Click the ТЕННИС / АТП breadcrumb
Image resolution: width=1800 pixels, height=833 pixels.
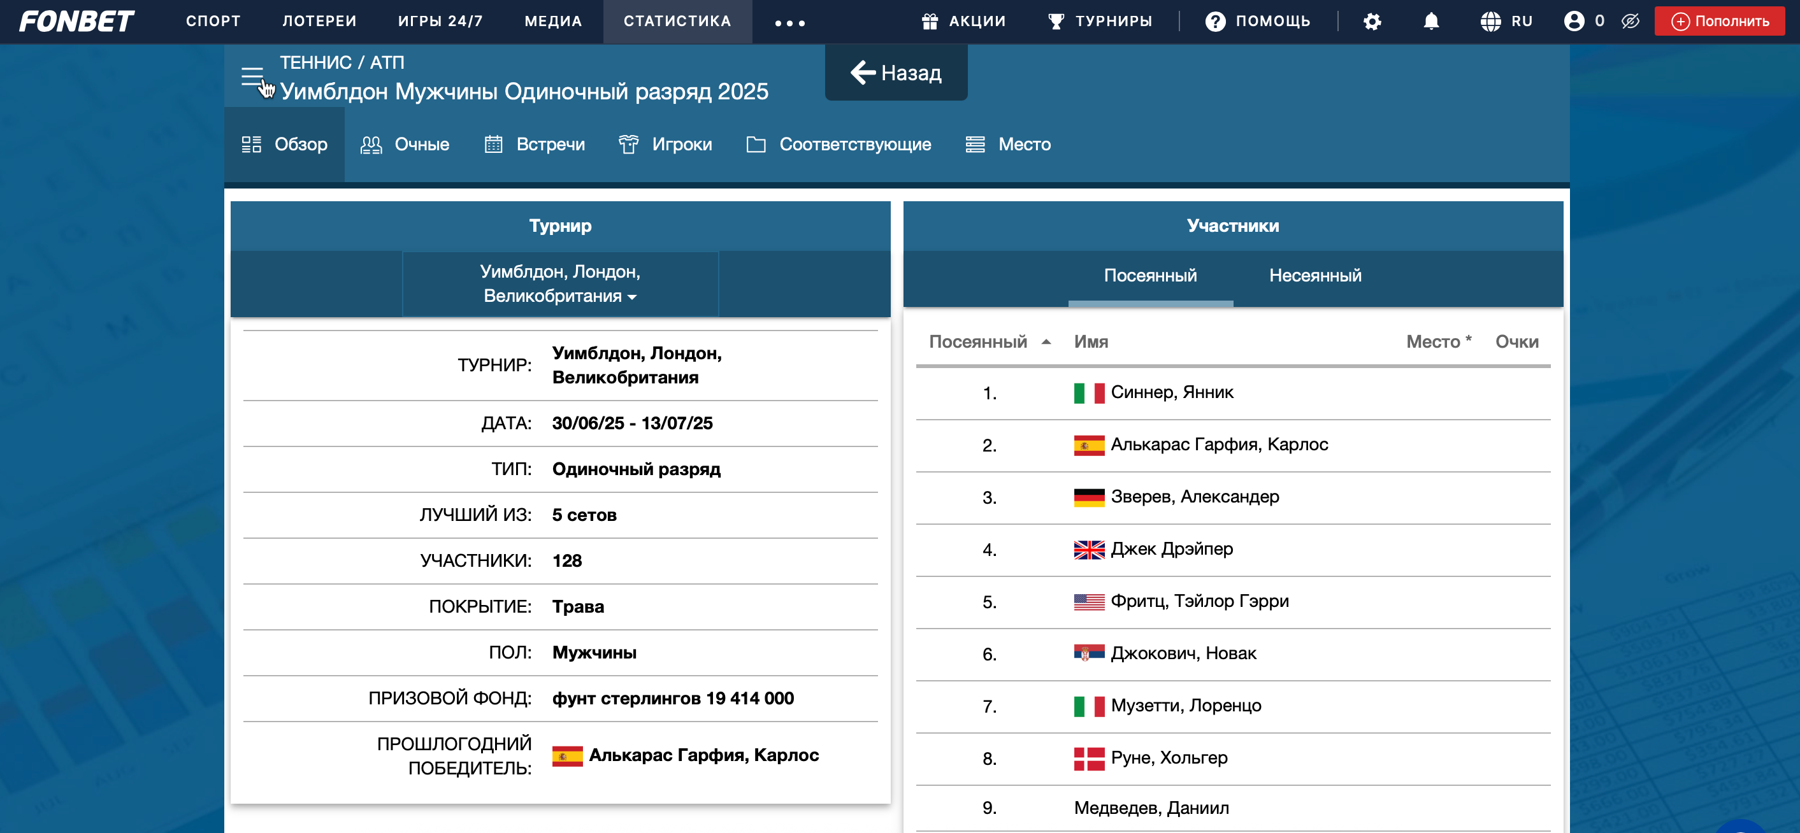coord(342,63)
